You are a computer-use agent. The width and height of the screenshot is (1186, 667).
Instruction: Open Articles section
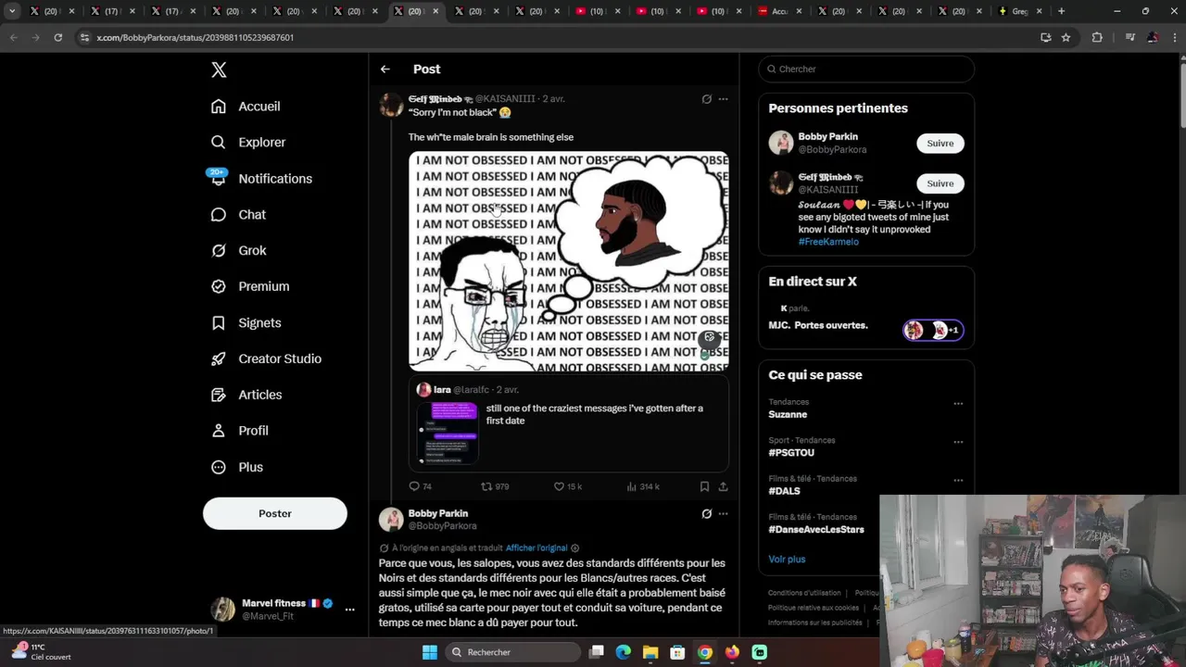(246, 396)
